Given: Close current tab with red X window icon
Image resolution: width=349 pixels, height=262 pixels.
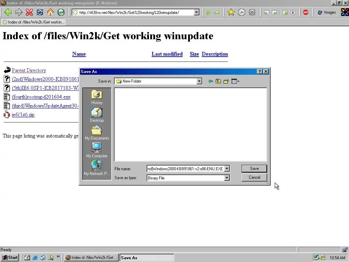Looking at the screenshot, I should pos(293,13).
